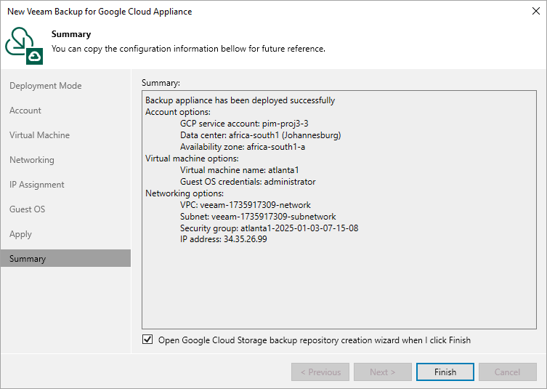Select the Summary step in sidebar
This screenshot has height=389, width=547.
(x=65, y=258)
